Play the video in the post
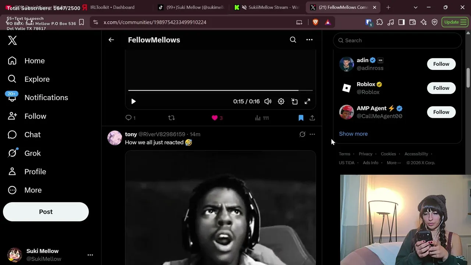471x265 pixels. click(134, 101)
